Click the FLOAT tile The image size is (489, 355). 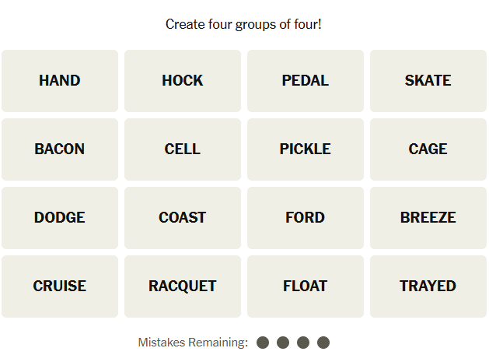(x=306, y=286)
